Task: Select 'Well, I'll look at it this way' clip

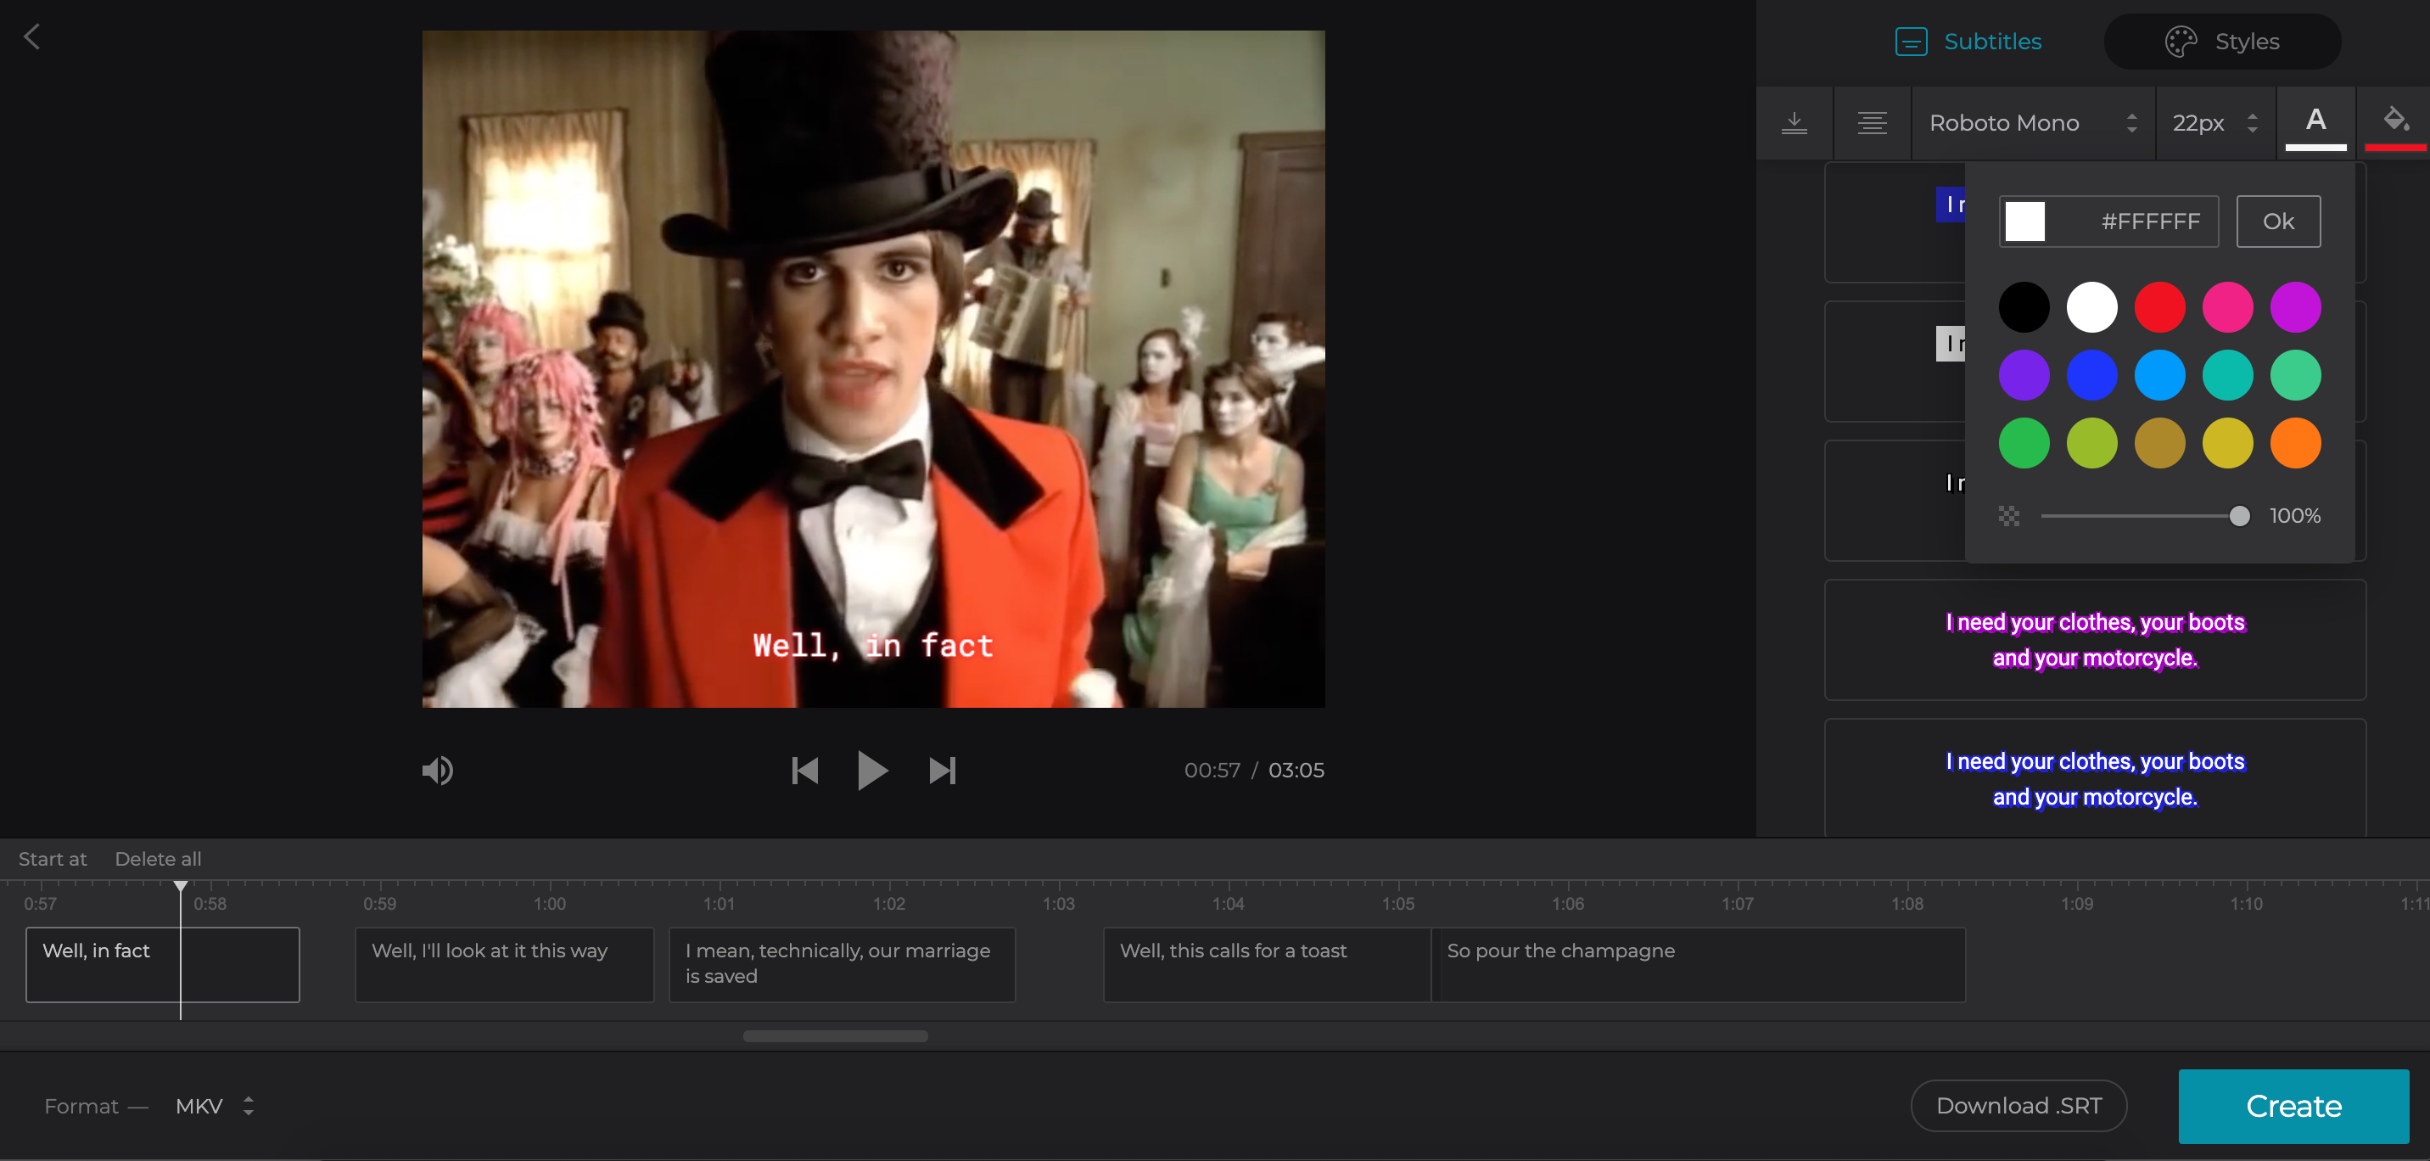Action: coord(504,964)
